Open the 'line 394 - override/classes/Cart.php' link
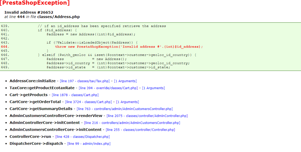The width and height of the screenshot is (301, 152). click(108, 88)
